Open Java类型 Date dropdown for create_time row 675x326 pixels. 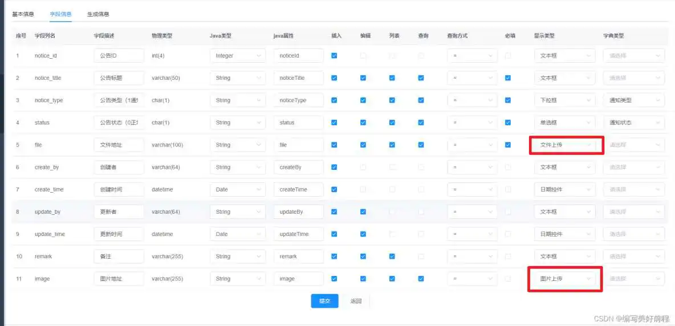click(237, 190)
